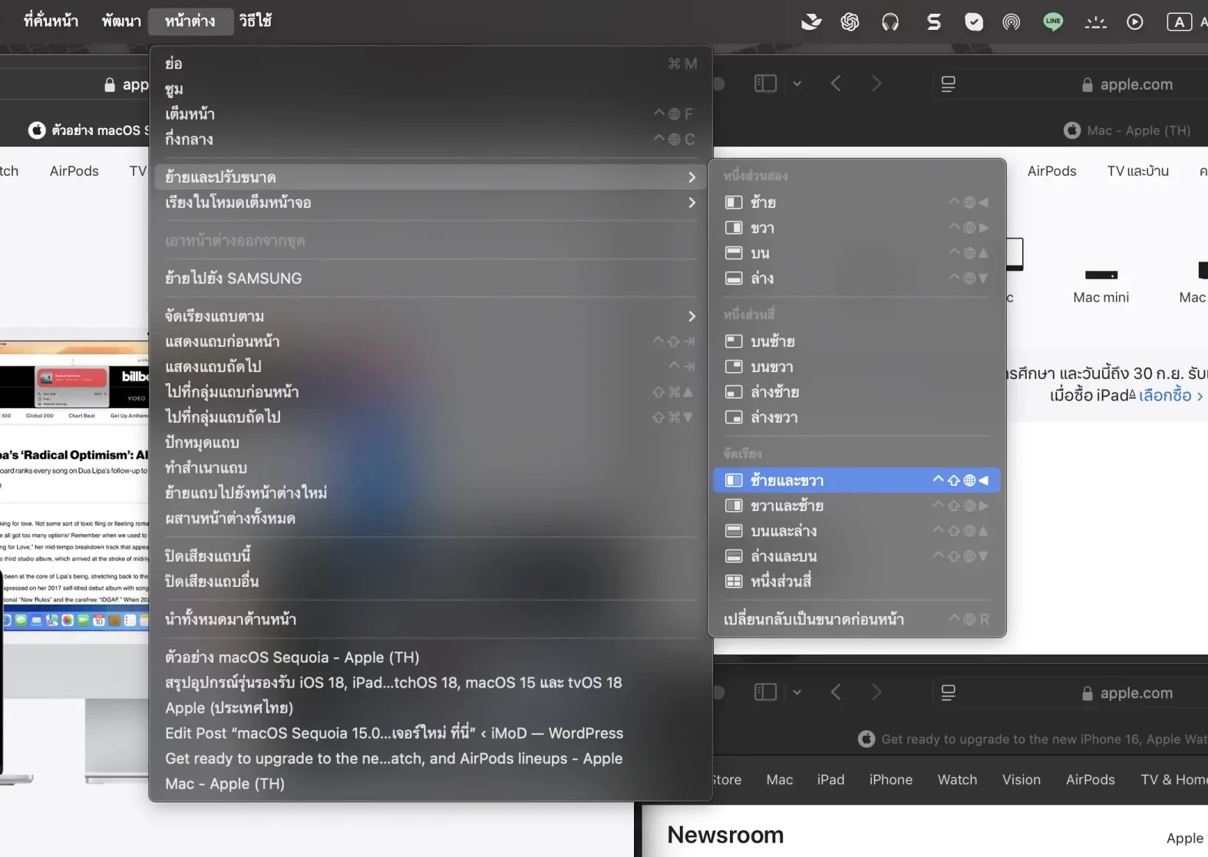Open the 'วิธีใช้' menu in menu bar
The width and height of the screenshot is (1208, 857).
(x=256, y=21)
